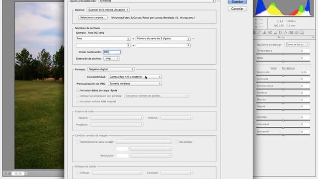Click the histogram display
The width and height of the screenshot is (318, 179).
coord(283,8)
